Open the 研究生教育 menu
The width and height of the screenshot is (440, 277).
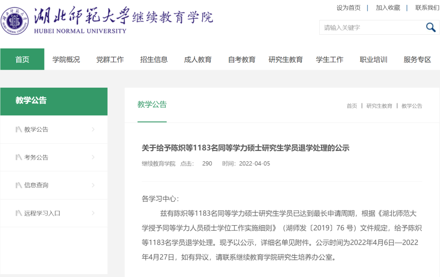[286, 59]
